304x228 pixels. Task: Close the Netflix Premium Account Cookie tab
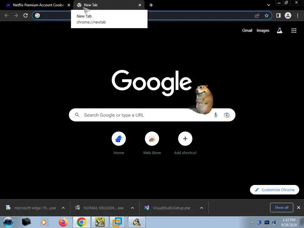69,5
